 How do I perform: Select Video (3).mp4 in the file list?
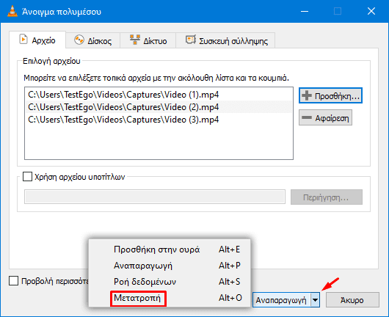159,120
